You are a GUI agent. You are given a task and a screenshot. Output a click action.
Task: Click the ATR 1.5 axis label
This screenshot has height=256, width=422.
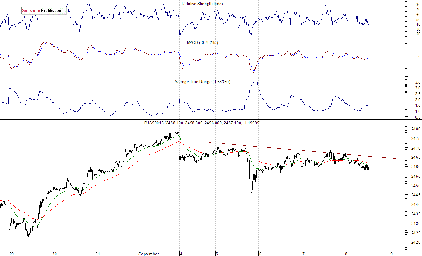click(417, 106)
